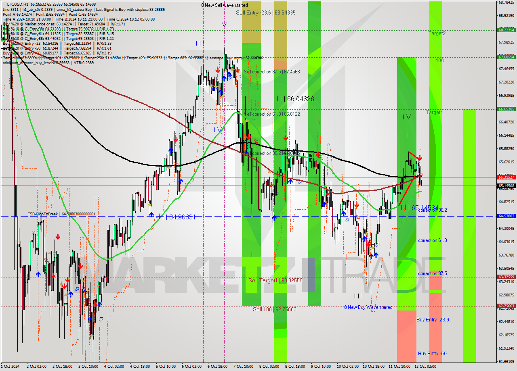Viewport: 517px width, 371px height.
Task: Click the green 66.65385 price tag
Action: [506, 109]
